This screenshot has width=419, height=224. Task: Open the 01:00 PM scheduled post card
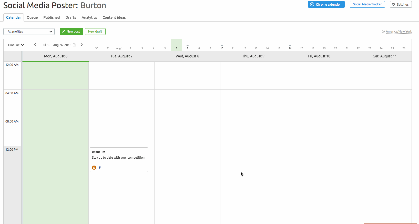pyautogui.click(x=119, y=159)
